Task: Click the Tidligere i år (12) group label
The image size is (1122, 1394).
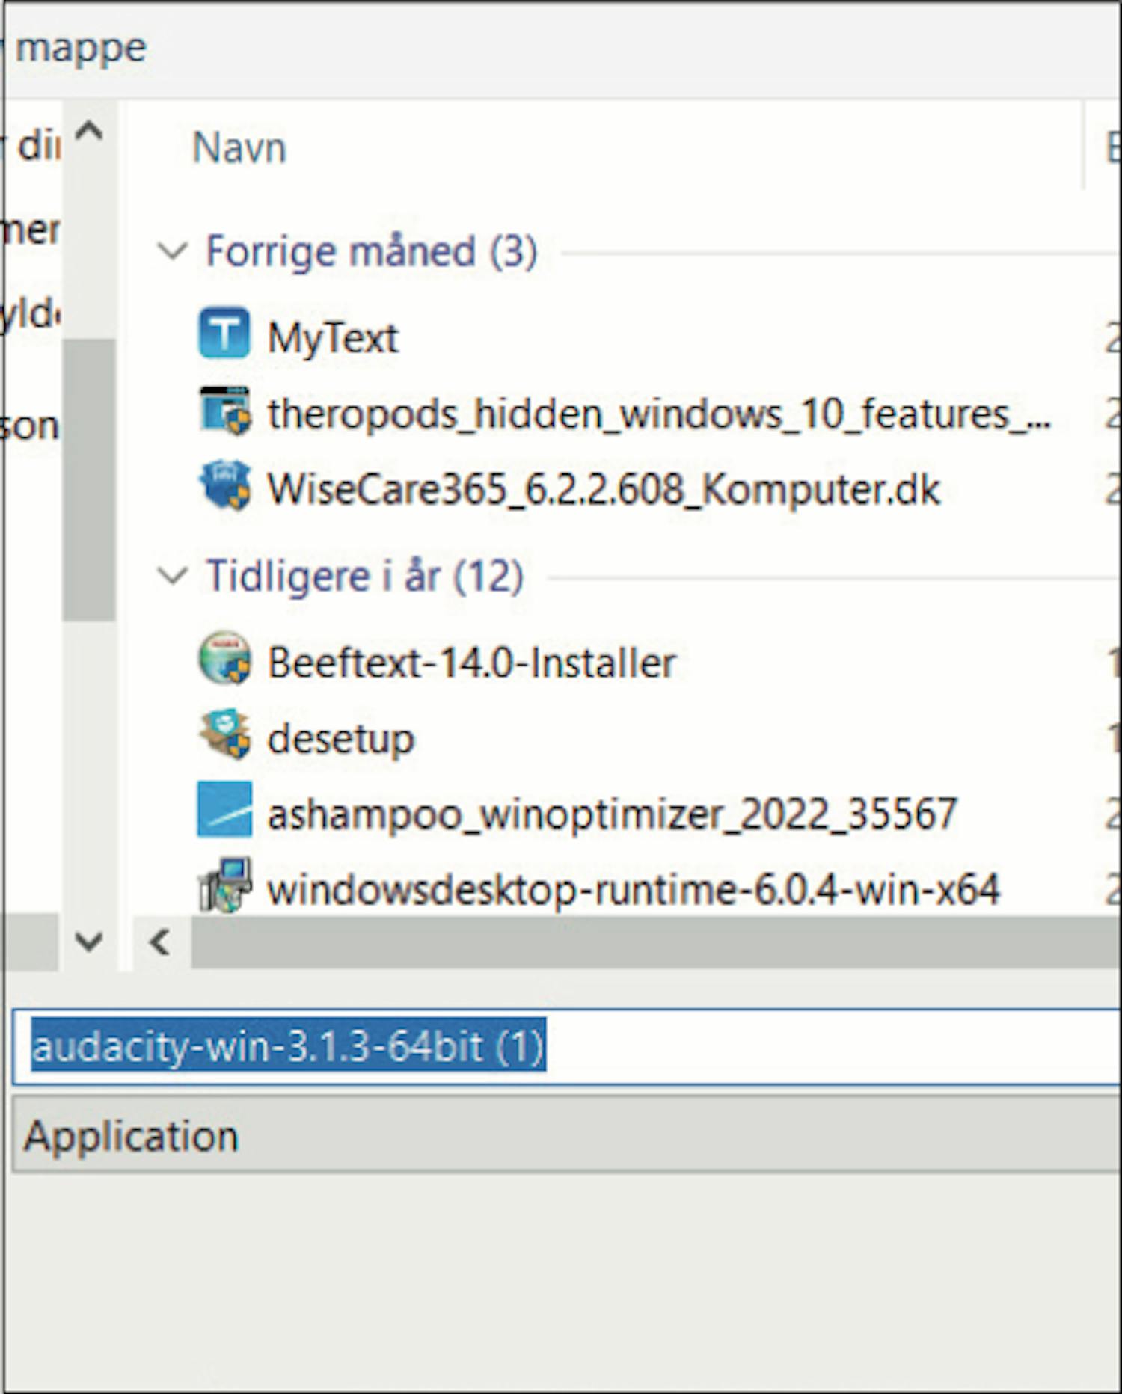Action: (364, 577)
